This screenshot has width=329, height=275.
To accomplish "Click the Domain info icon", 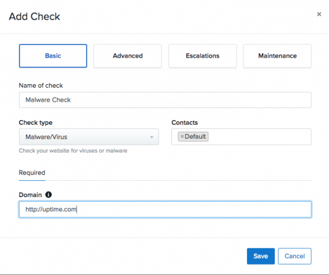I will pos(48,195).
